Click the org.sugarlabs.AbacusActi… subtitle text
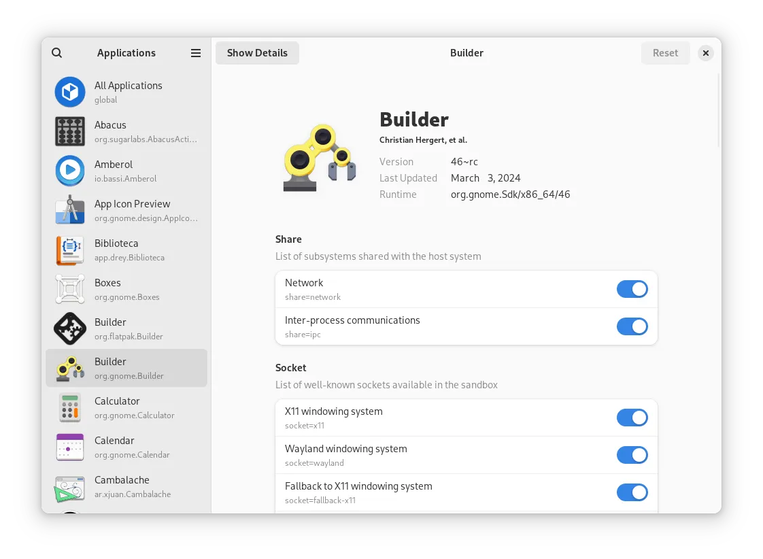 click(x=146, y=139)
